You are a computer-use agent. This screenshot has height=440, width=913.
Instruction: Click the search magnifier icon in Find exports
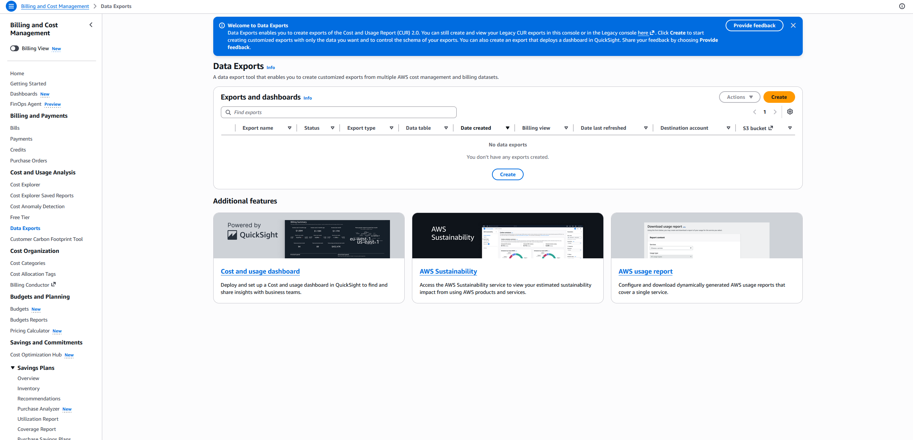[x=228, y=112]
